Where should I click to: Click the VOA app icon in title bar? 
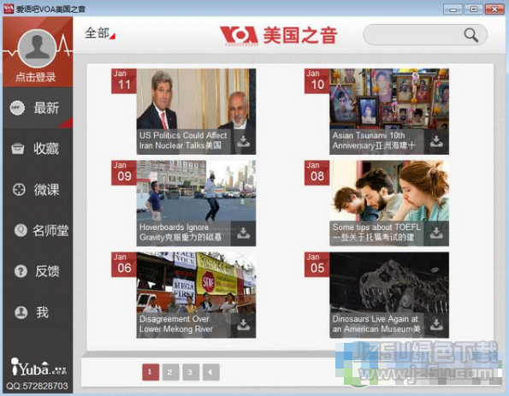(x=9, y=9)
